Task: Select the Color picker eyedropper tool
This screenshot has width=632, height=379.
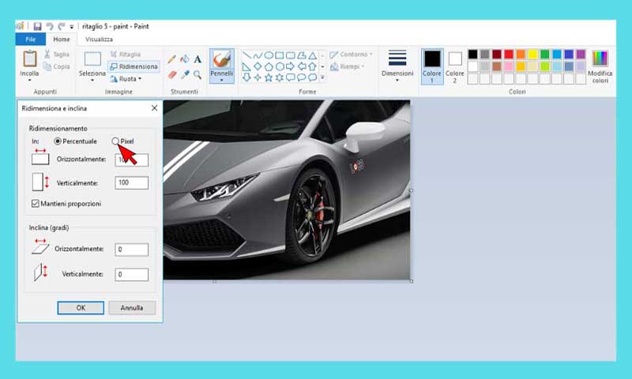Action: tap(184, 75)
